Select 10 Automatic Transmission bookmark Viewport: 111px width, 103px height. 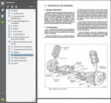coord(21,47)
